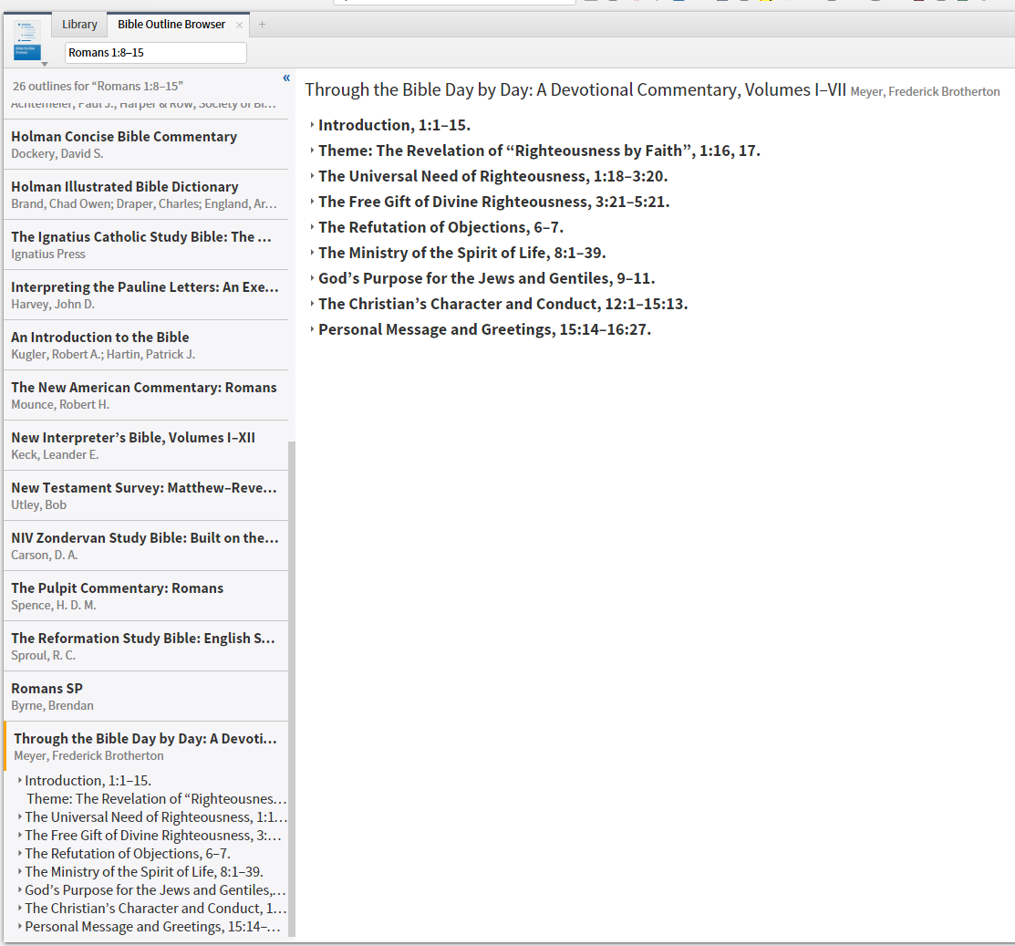1015x946 pixels.
Task: Click main heading 'God's Purpose for the Jews and Gentiles, 9–11.'
Action: [487, 278]
